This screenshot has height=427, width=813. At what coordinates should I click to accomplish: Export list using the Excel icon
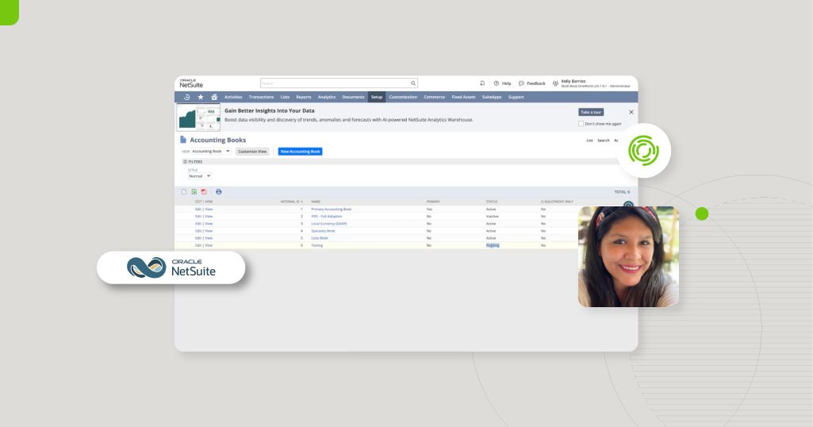pos(194,191)
